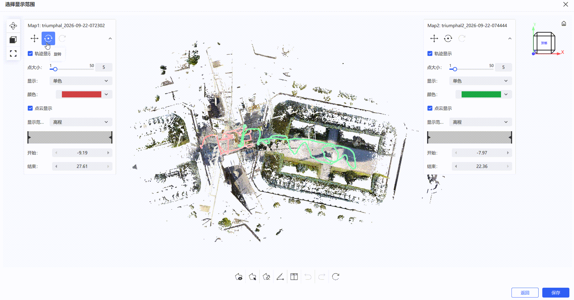
Task: Click Map1 point size slider handle
Action: [x=55, y=69]
